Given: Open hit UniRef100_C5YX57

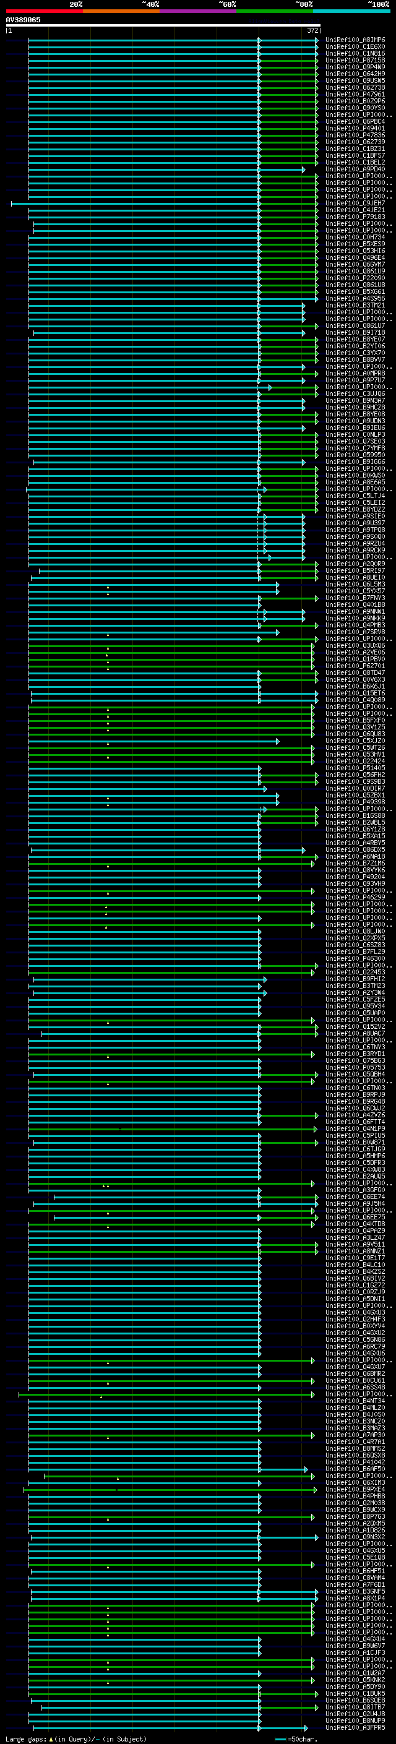Looking at the screenshot, I should click(x=355, y=591).
